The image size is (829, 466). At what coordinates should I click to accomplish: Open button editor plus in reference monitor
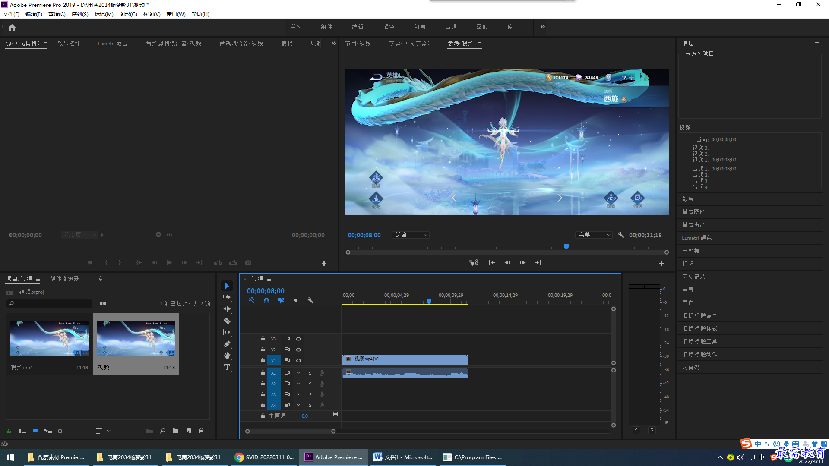coord(661,263)
